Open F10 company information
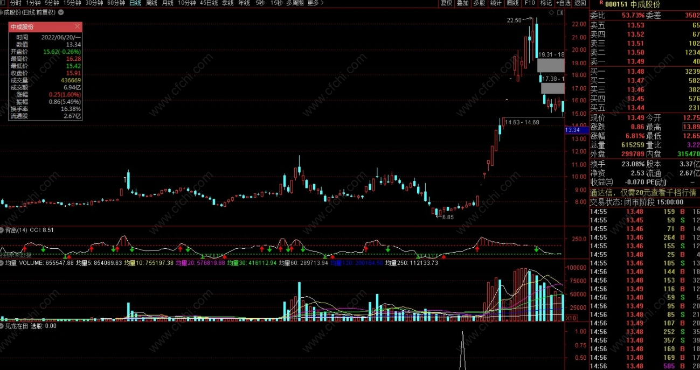 pyautogui.click(x=530, y=3)
